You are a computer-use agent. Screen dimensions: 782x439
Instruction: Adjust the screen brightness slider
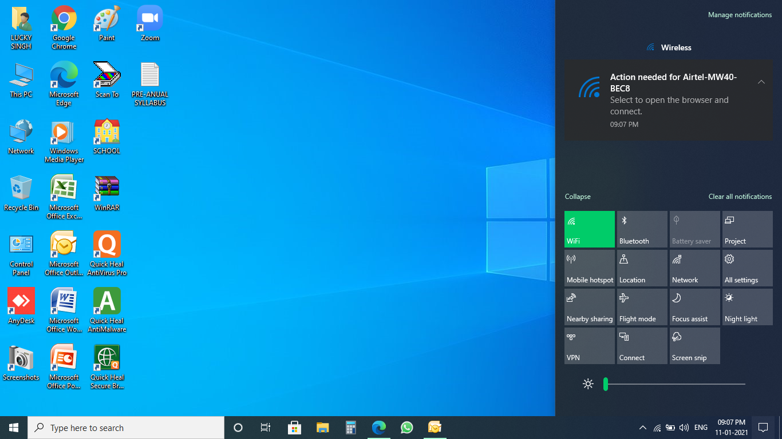[x=674, y=384]
